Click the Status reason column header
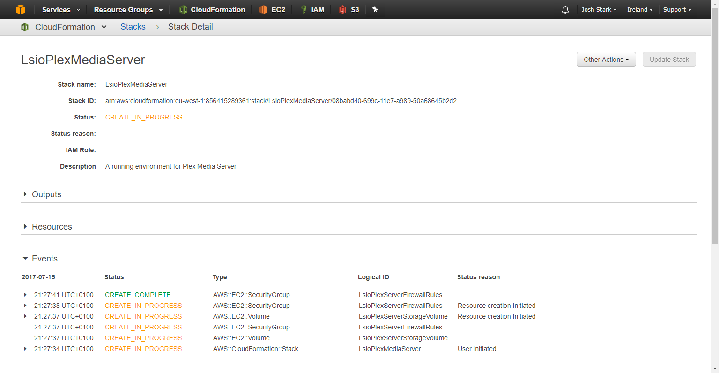The image size is (719, 373). pyautogui.click(x=478, y=277)
